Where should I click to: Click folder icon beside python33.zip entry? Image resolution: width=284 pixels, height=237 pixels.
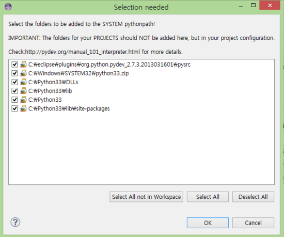click(x=23, y=73)
